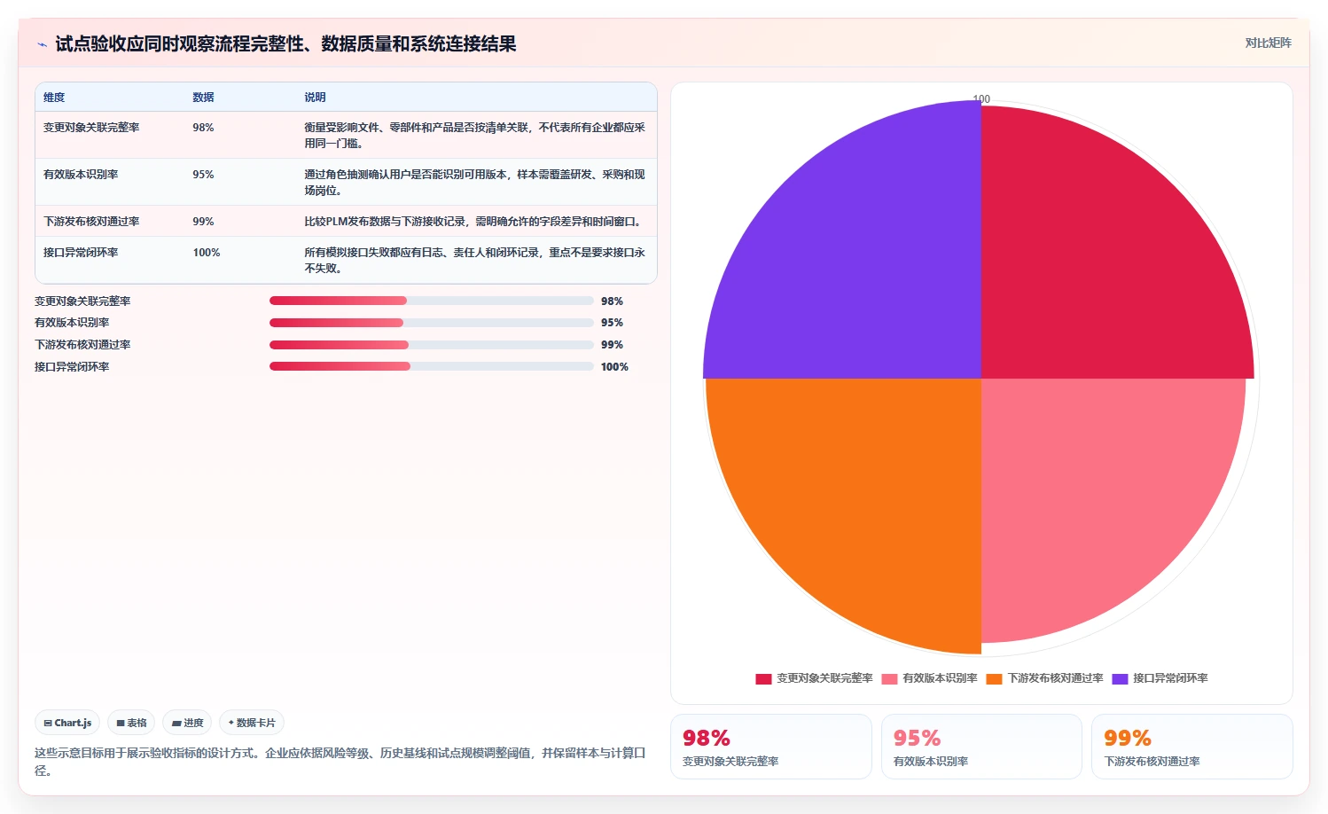
Task: Toggle 变更对象关联完整率 legend color box
Action: click(763, 678)
